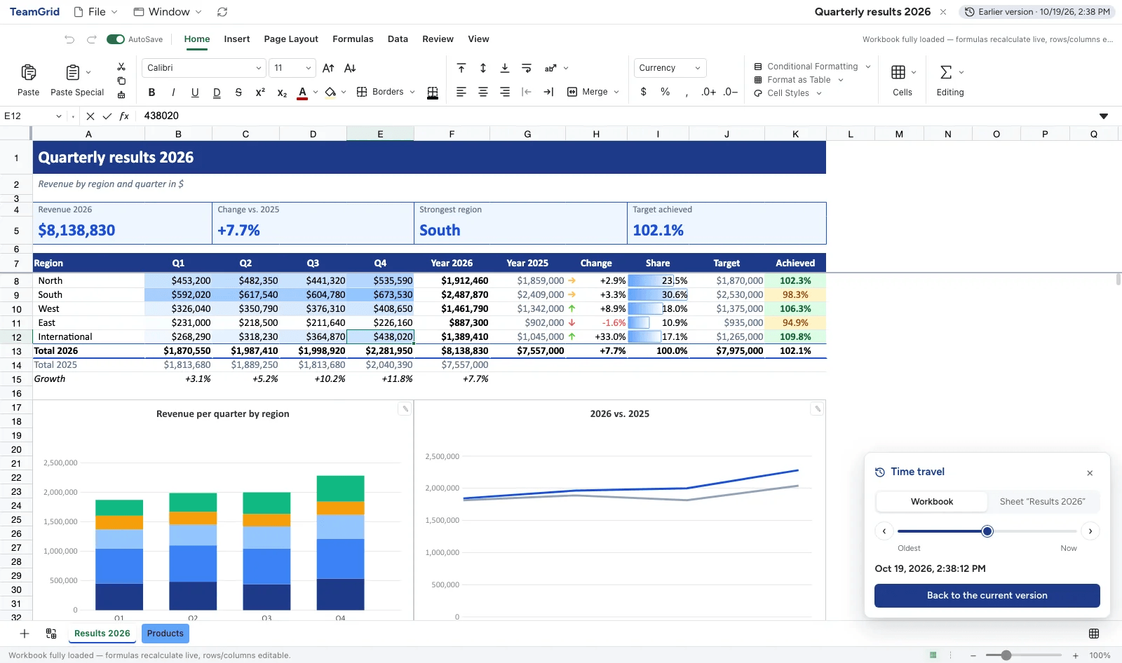Click the Wrap text icon
Image resolution: width=1122 pixels, height=663 pixels.
pyautogui.click(x=527, y=68)
